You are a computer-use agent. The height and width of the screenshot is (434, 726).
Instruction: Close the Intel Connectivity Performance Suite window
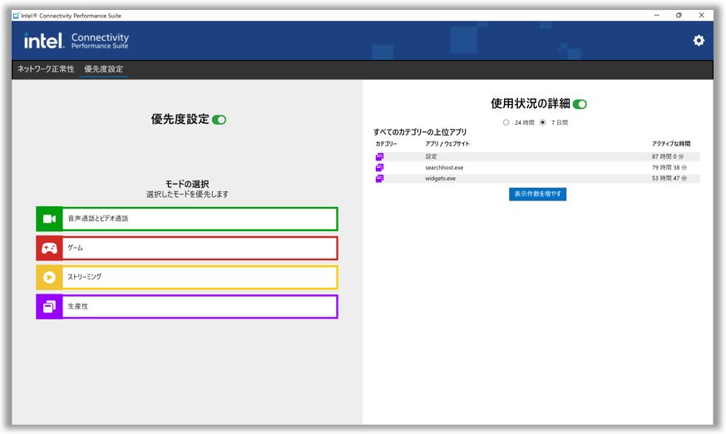(701, 15)
